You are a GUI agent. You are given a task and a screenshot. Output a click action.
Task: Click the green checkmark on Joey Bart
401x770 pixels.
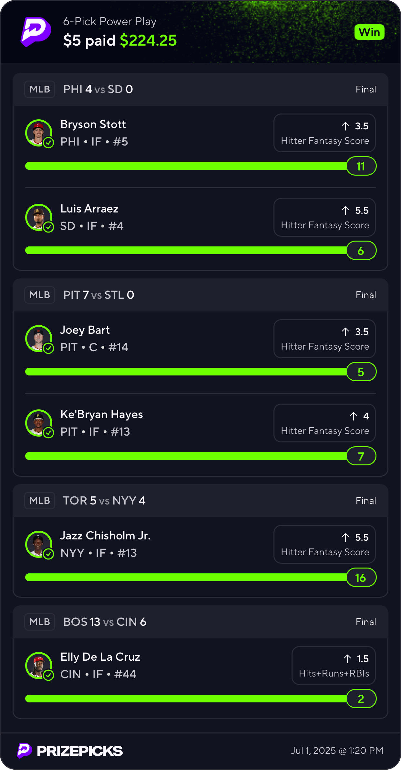[x=48, y=348]
